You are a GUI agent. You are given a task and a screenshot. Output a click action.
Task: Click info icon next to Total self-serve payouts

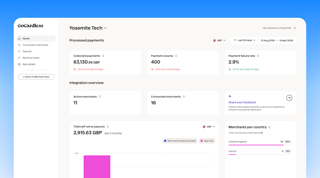(108, 127)
